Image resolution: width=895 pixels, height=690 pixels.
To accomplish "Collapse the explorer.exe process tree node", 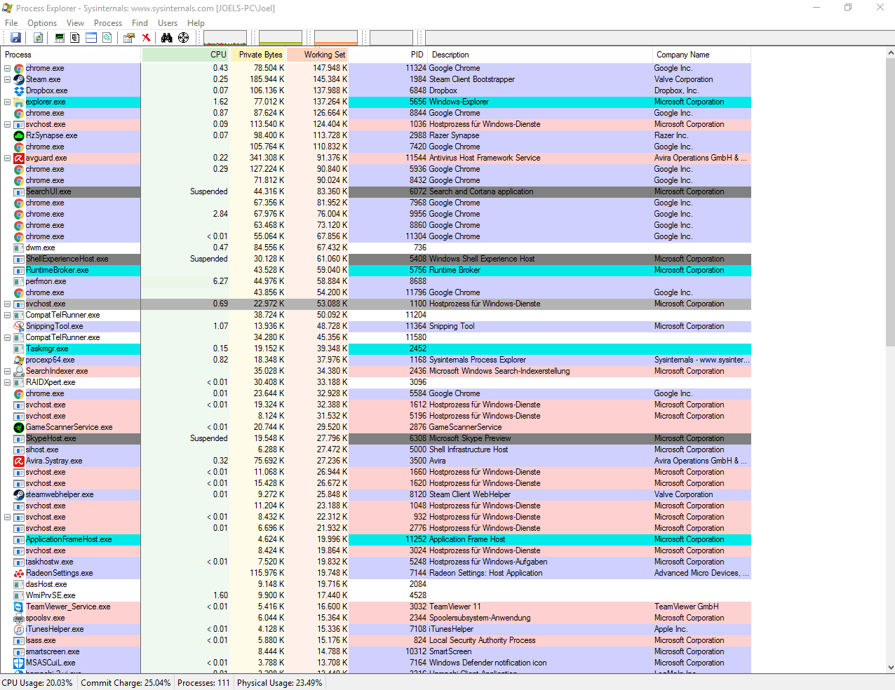I will 8,102.
